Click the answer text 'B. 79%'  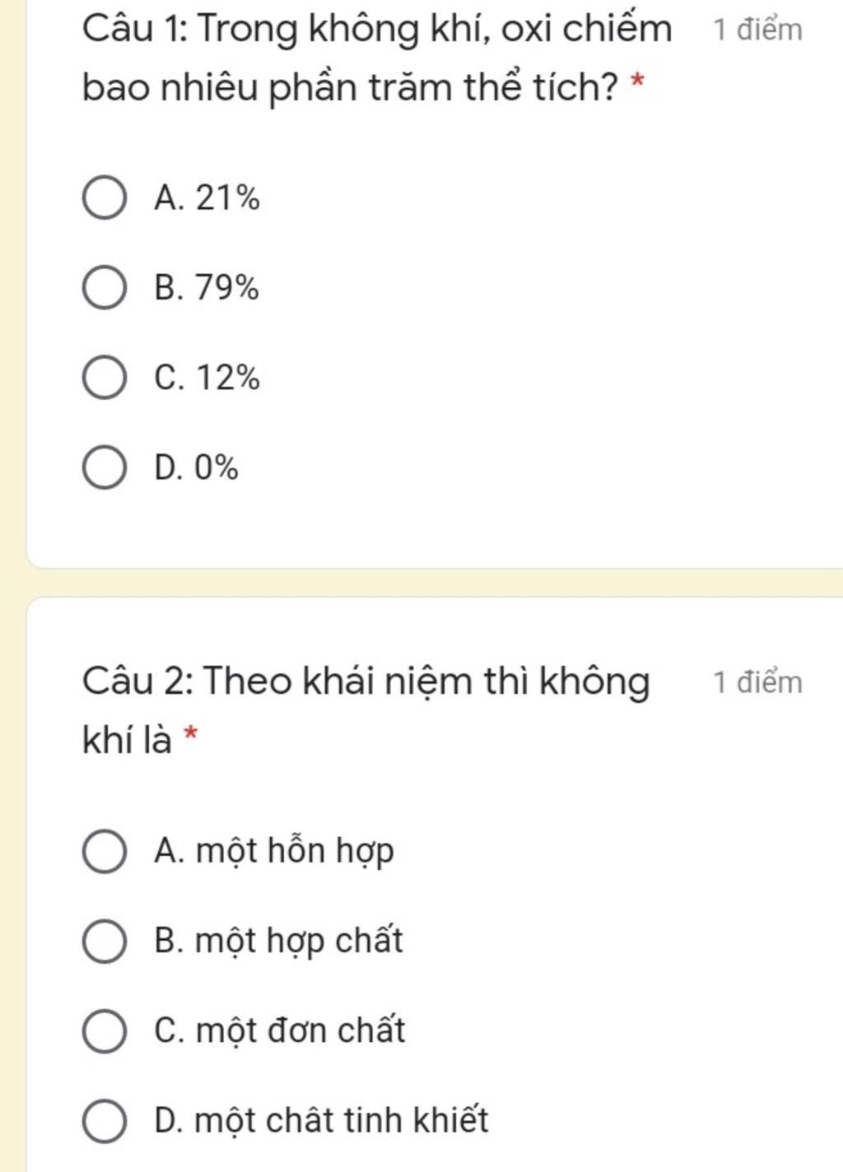[207, 288]
